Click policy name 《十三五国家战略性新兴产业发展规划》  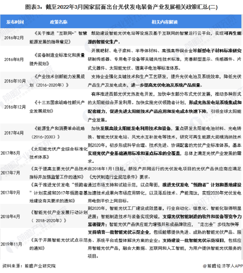(x=57, y=107)
